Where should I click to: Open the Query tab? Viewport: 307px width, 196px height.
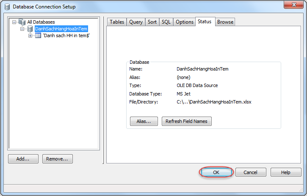coord(136,22)
